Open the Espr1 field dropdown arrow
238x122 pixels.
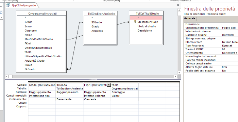pyautogui.click(x=109, y=85)
